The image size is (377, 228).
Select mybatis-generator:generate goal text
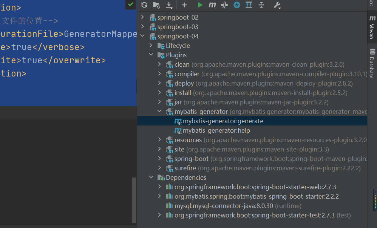223,121
